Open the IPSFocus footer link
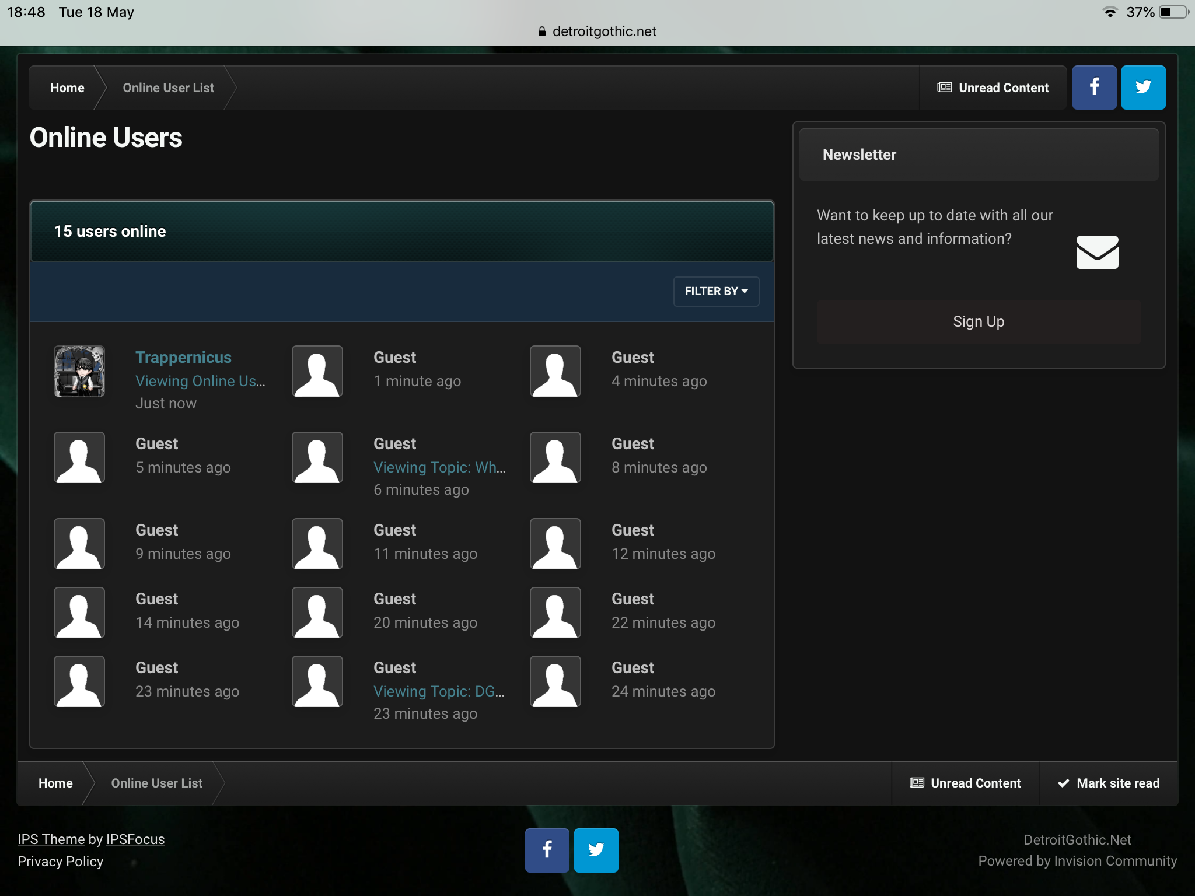This screenshot has height=896, width=1195. (x=135, y=839)
